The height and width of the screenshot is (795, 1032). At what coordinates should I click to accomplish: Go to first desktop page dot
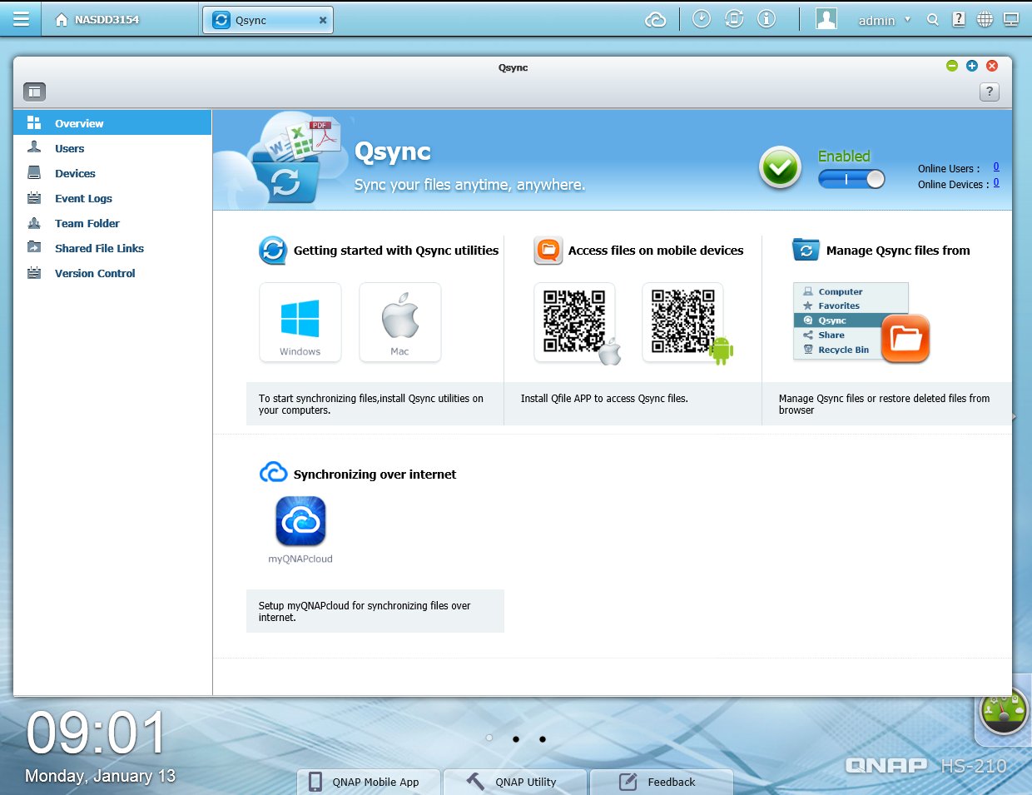489,738
